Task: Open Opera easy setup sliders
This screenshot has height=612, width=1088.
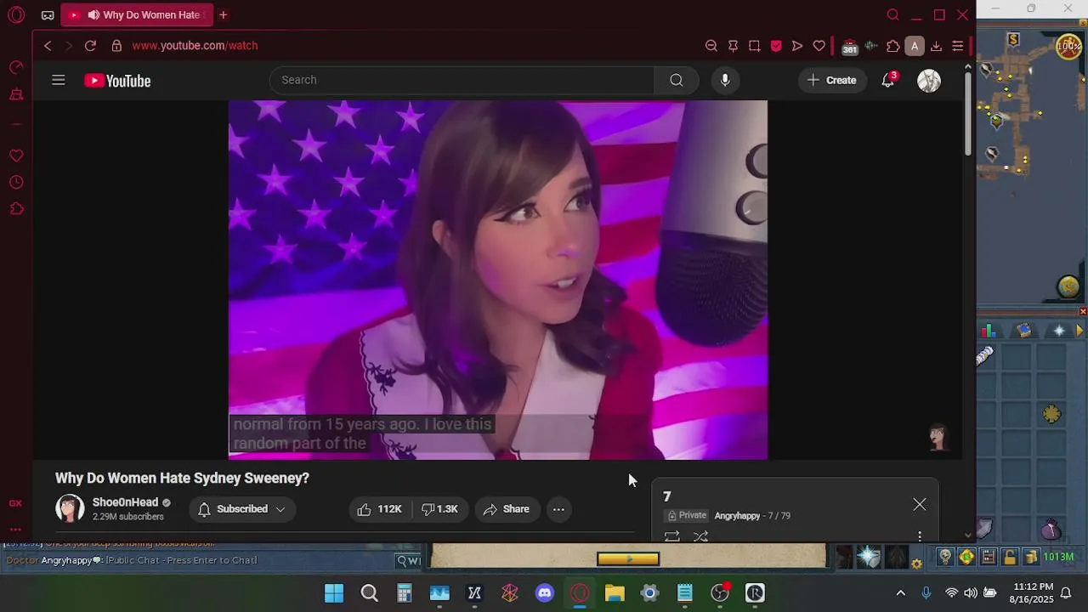Action: (958, 46)
